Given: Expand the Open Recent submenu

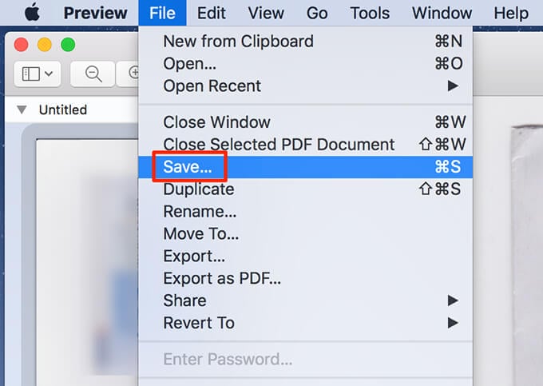Looking at the screenshot, I should click(305, 86).
